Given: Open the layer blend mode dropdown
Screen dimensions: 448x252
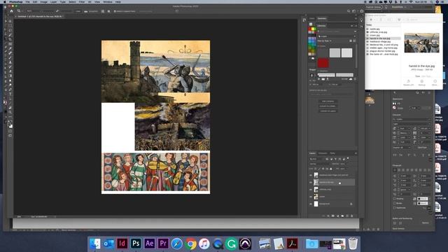Looking at the screenshot, I should pos(319,164).
